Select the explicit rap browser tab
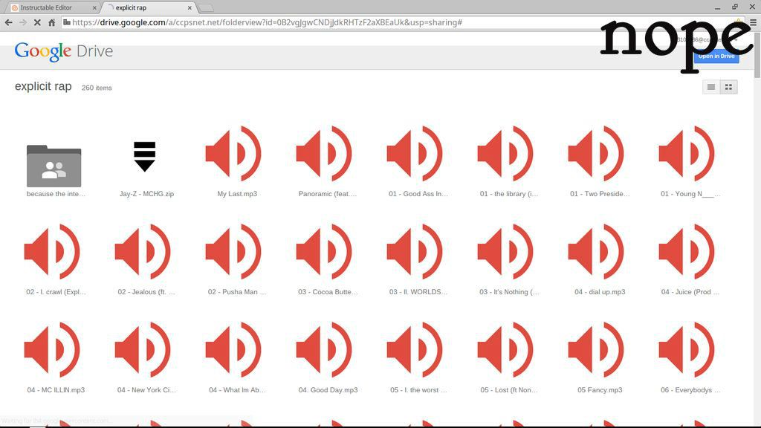The image size is (761, 428). (x=149, y=7)
